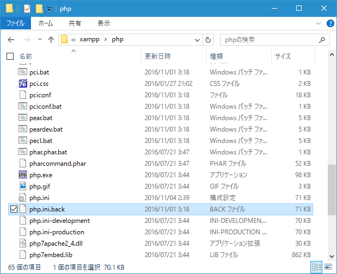337x274 pixels.
Task: Select the pharcommand.phar file name
Action: 58,164
